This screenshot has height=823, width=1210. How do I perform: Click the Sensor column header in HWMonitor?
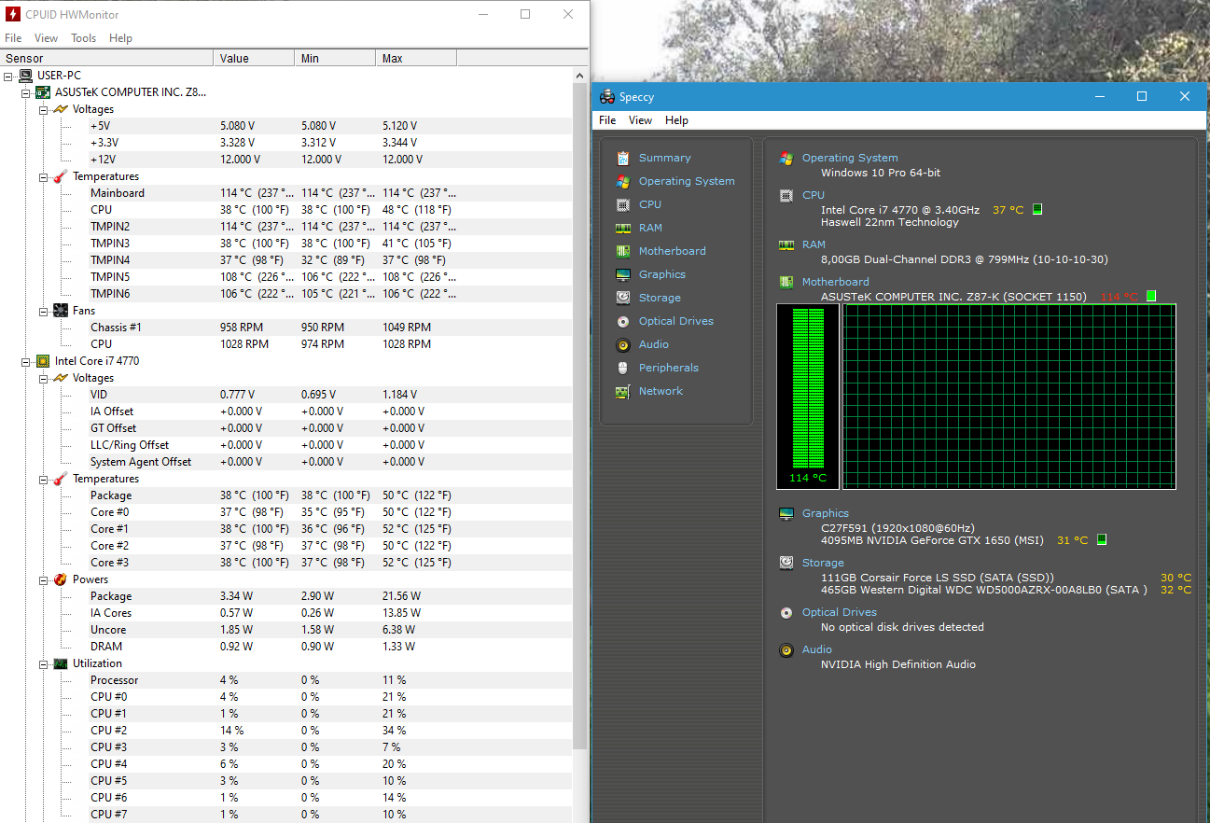pyautogui.click(x=106, y=58)
